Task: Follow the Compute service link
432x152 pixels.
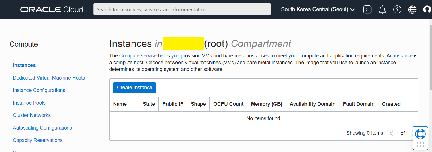Action: pos(138,56)
